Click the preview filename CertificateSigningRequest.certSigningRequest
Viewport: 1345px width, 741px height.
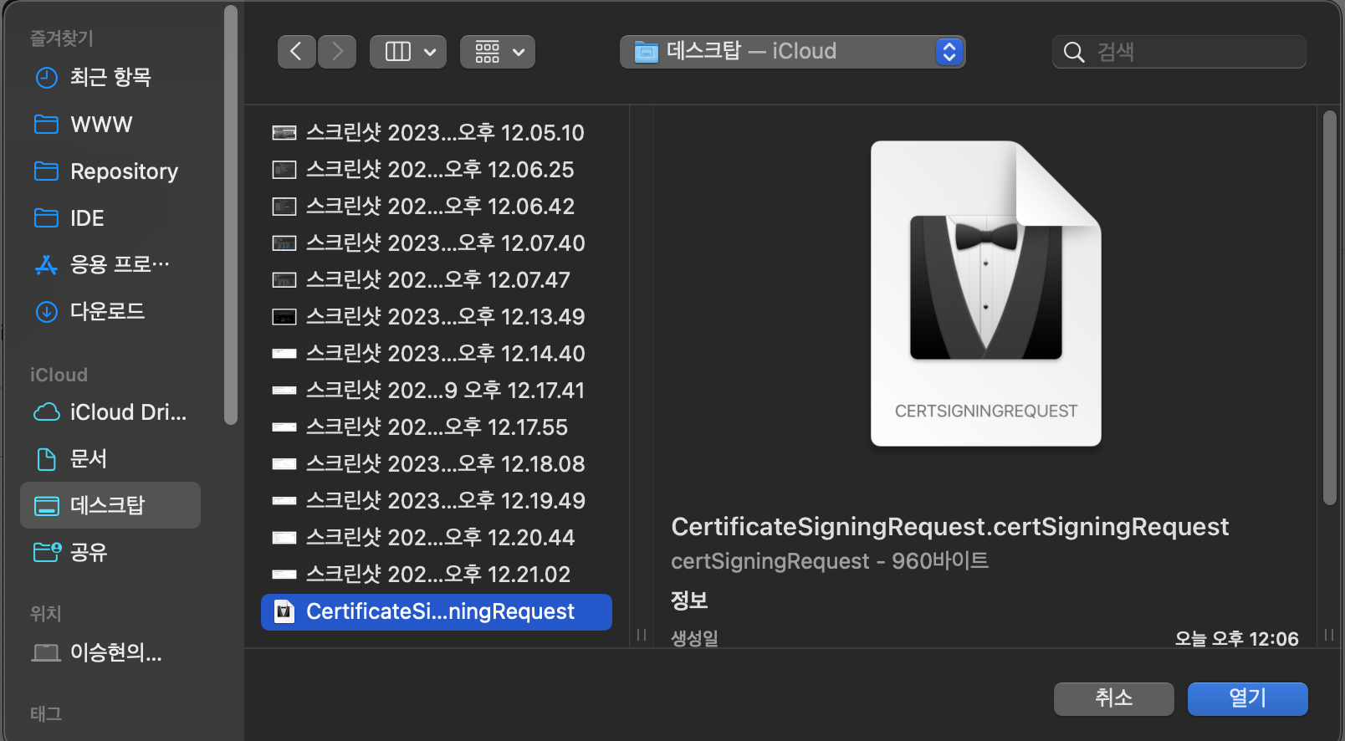[x=950, y=527]
